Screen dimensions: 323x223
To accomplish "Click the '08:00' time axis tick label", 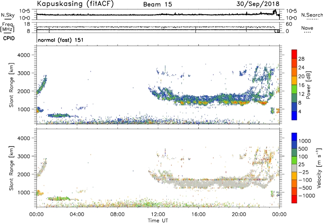I will tap(117, 215).
